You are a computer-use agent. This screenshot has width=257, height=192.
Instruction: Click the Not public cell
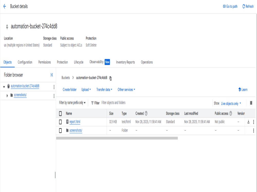[220, 122]
